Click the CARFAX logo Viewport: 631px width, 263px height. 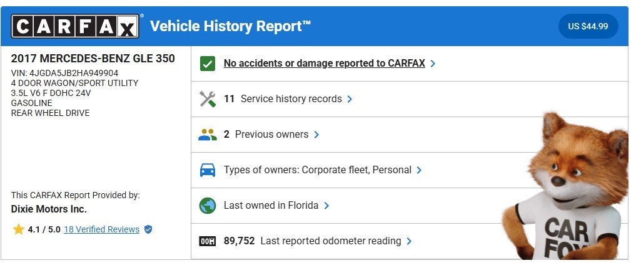tap(75, 26)
